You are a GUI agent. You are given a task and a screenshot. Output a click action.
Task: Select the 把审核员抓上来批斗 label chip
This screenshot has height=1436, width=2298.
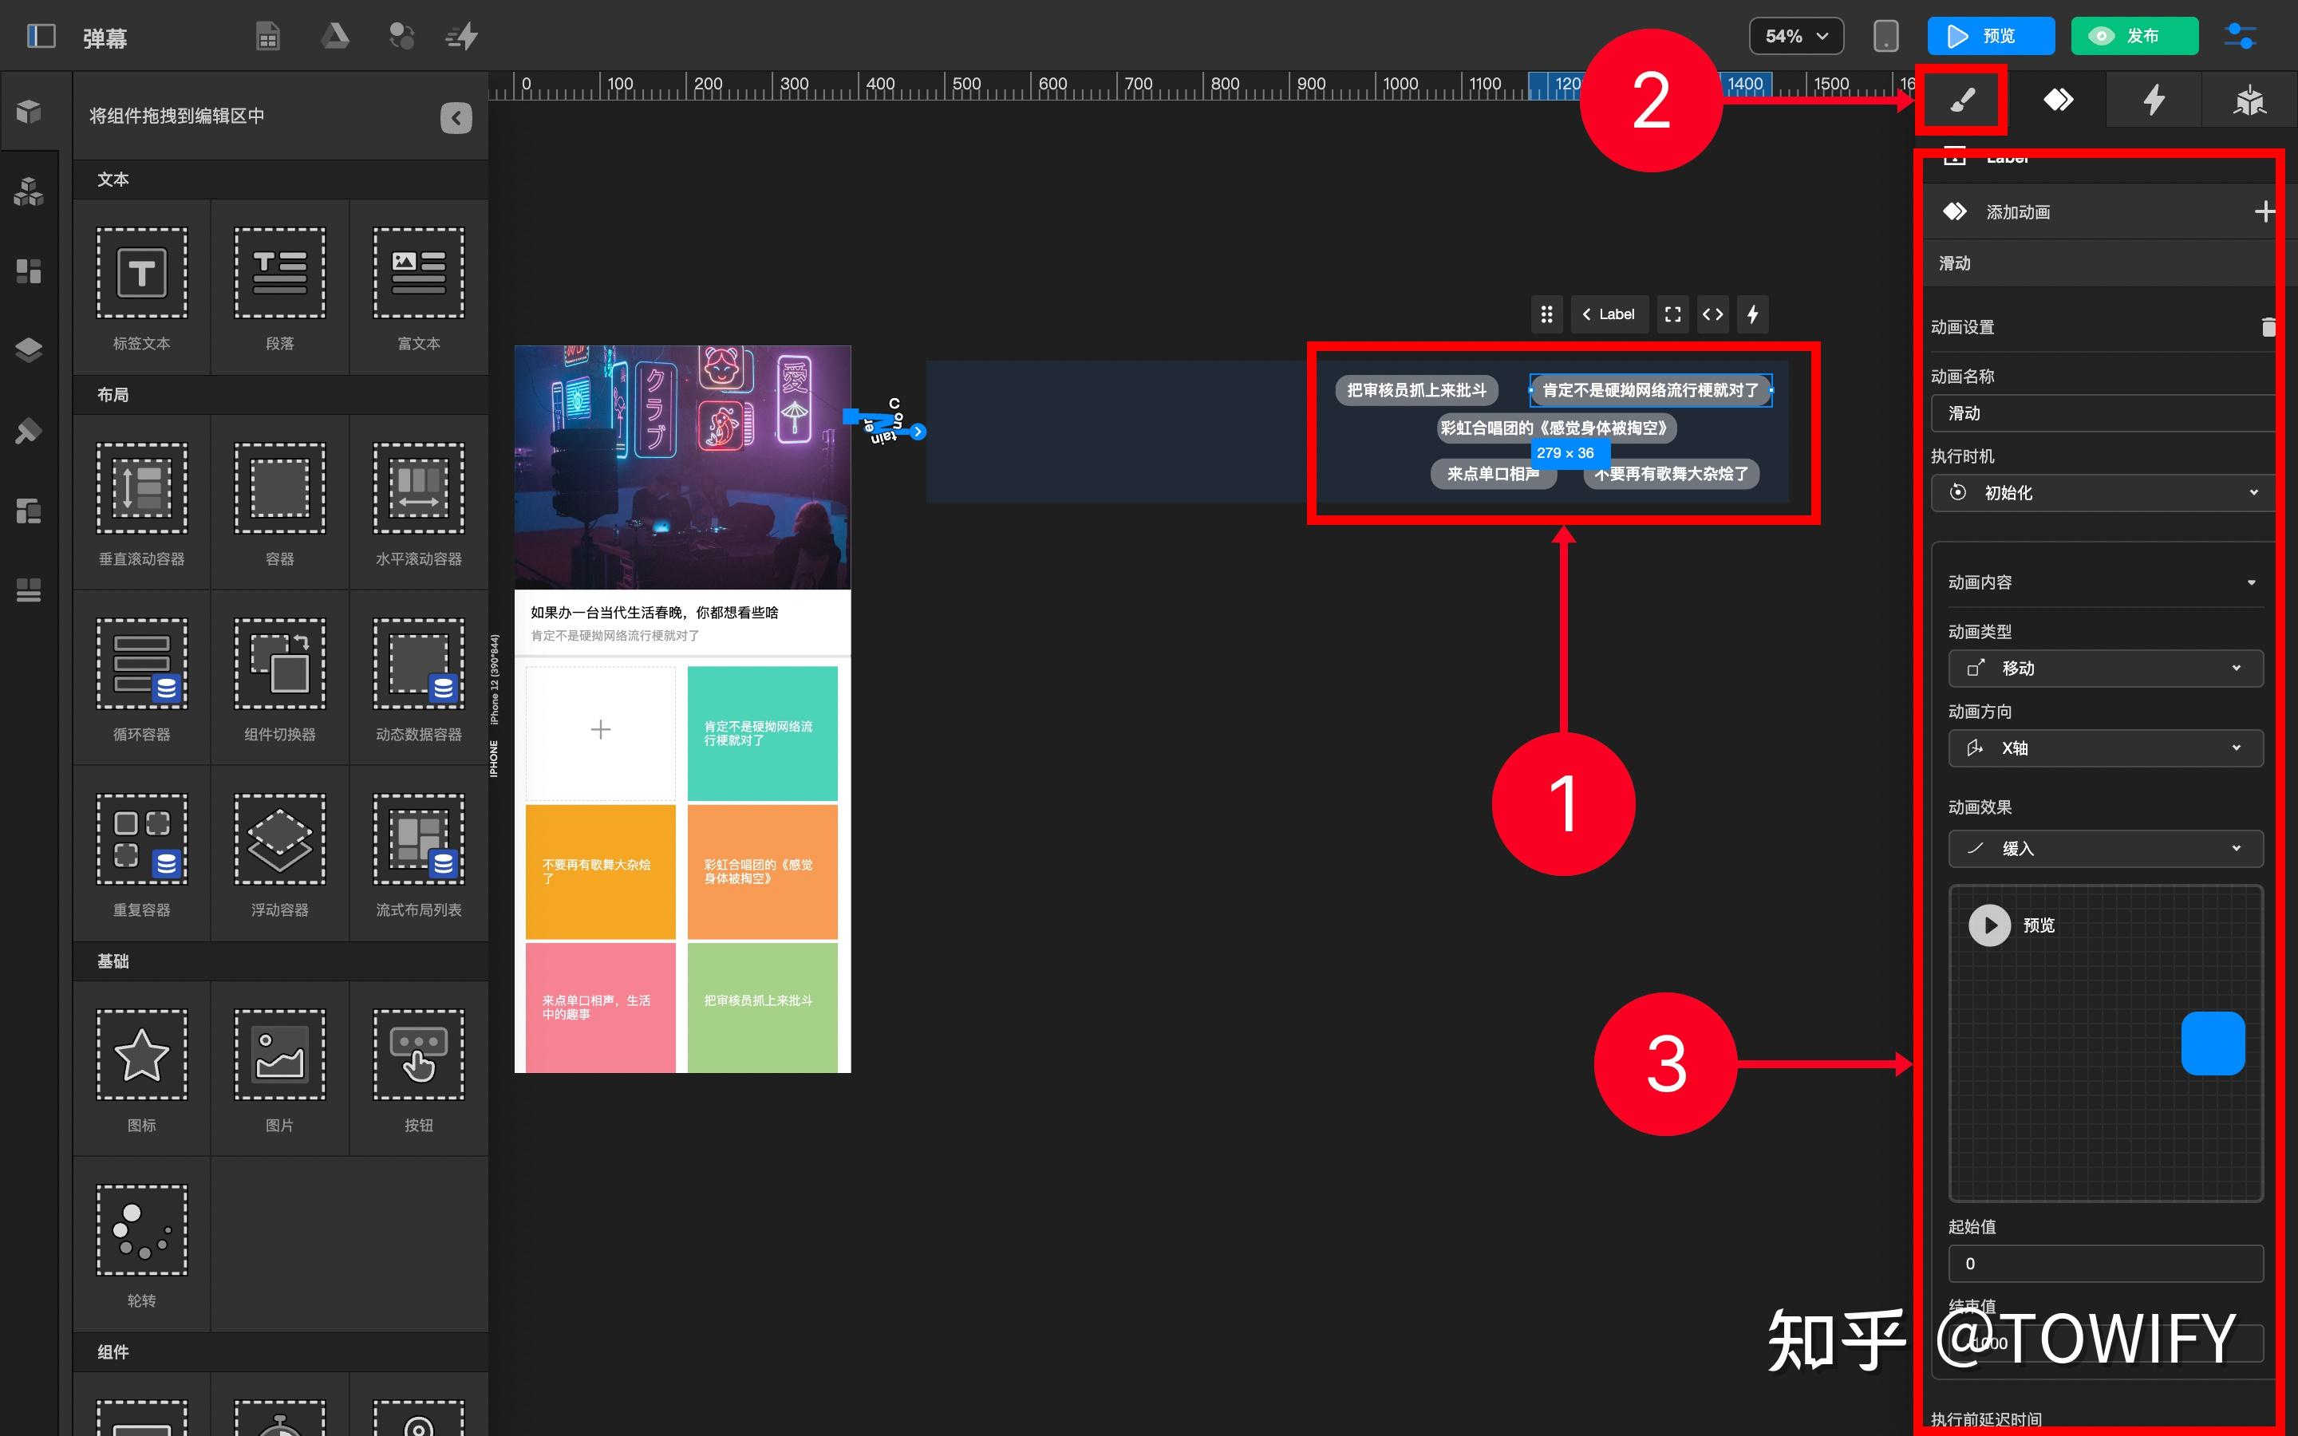1417,390
